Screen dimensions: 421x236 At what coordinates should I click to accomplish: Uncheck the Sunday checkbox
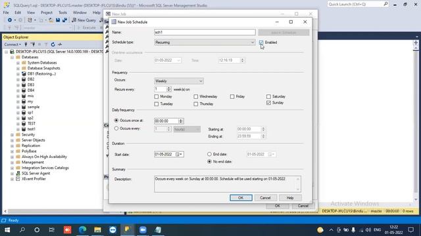click(268, 103)
